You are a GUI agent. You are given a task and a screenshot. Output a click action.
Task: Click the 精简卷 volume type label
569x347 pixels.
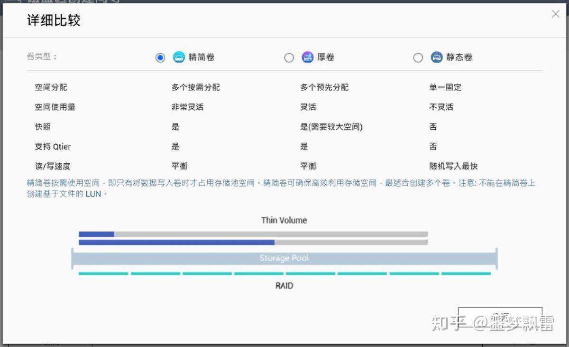pyautogui.click(x=202, y=57)
